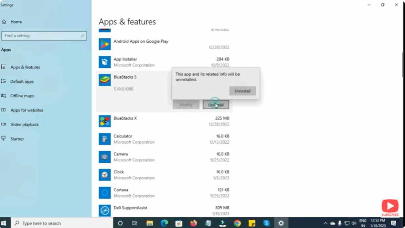This screenshot has width=405, height=228.
Task: Click the BlueStacks 5 app icon
Action: [x=104, y=80]
